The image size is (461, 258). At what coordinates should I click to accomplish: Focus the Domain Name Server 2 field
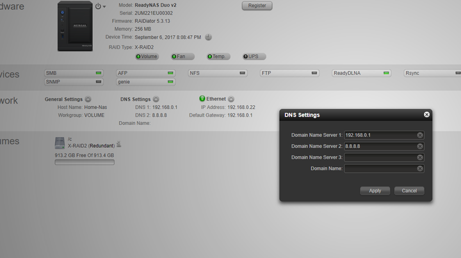384,147
